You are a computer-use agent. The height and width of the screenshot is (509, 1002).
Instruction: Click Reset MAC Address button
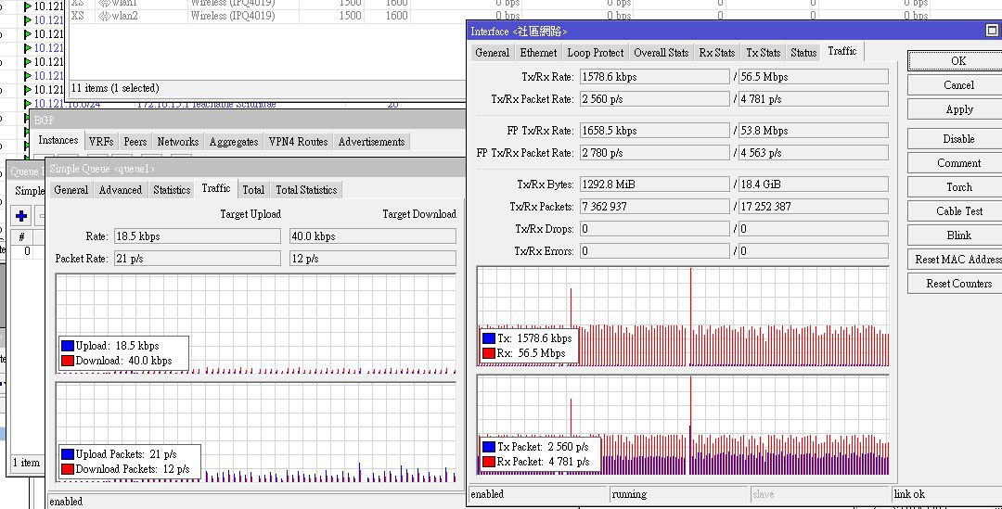click(957, 260)
